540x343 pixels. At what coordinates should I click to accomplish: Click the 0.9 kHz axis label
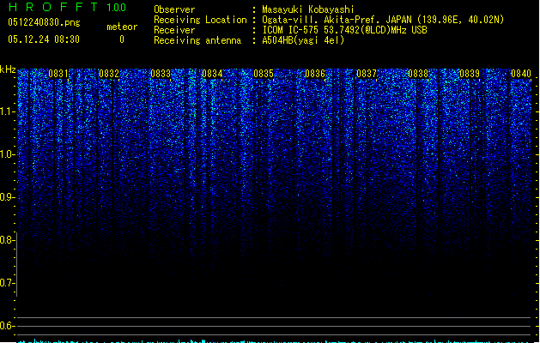(7, 197)
